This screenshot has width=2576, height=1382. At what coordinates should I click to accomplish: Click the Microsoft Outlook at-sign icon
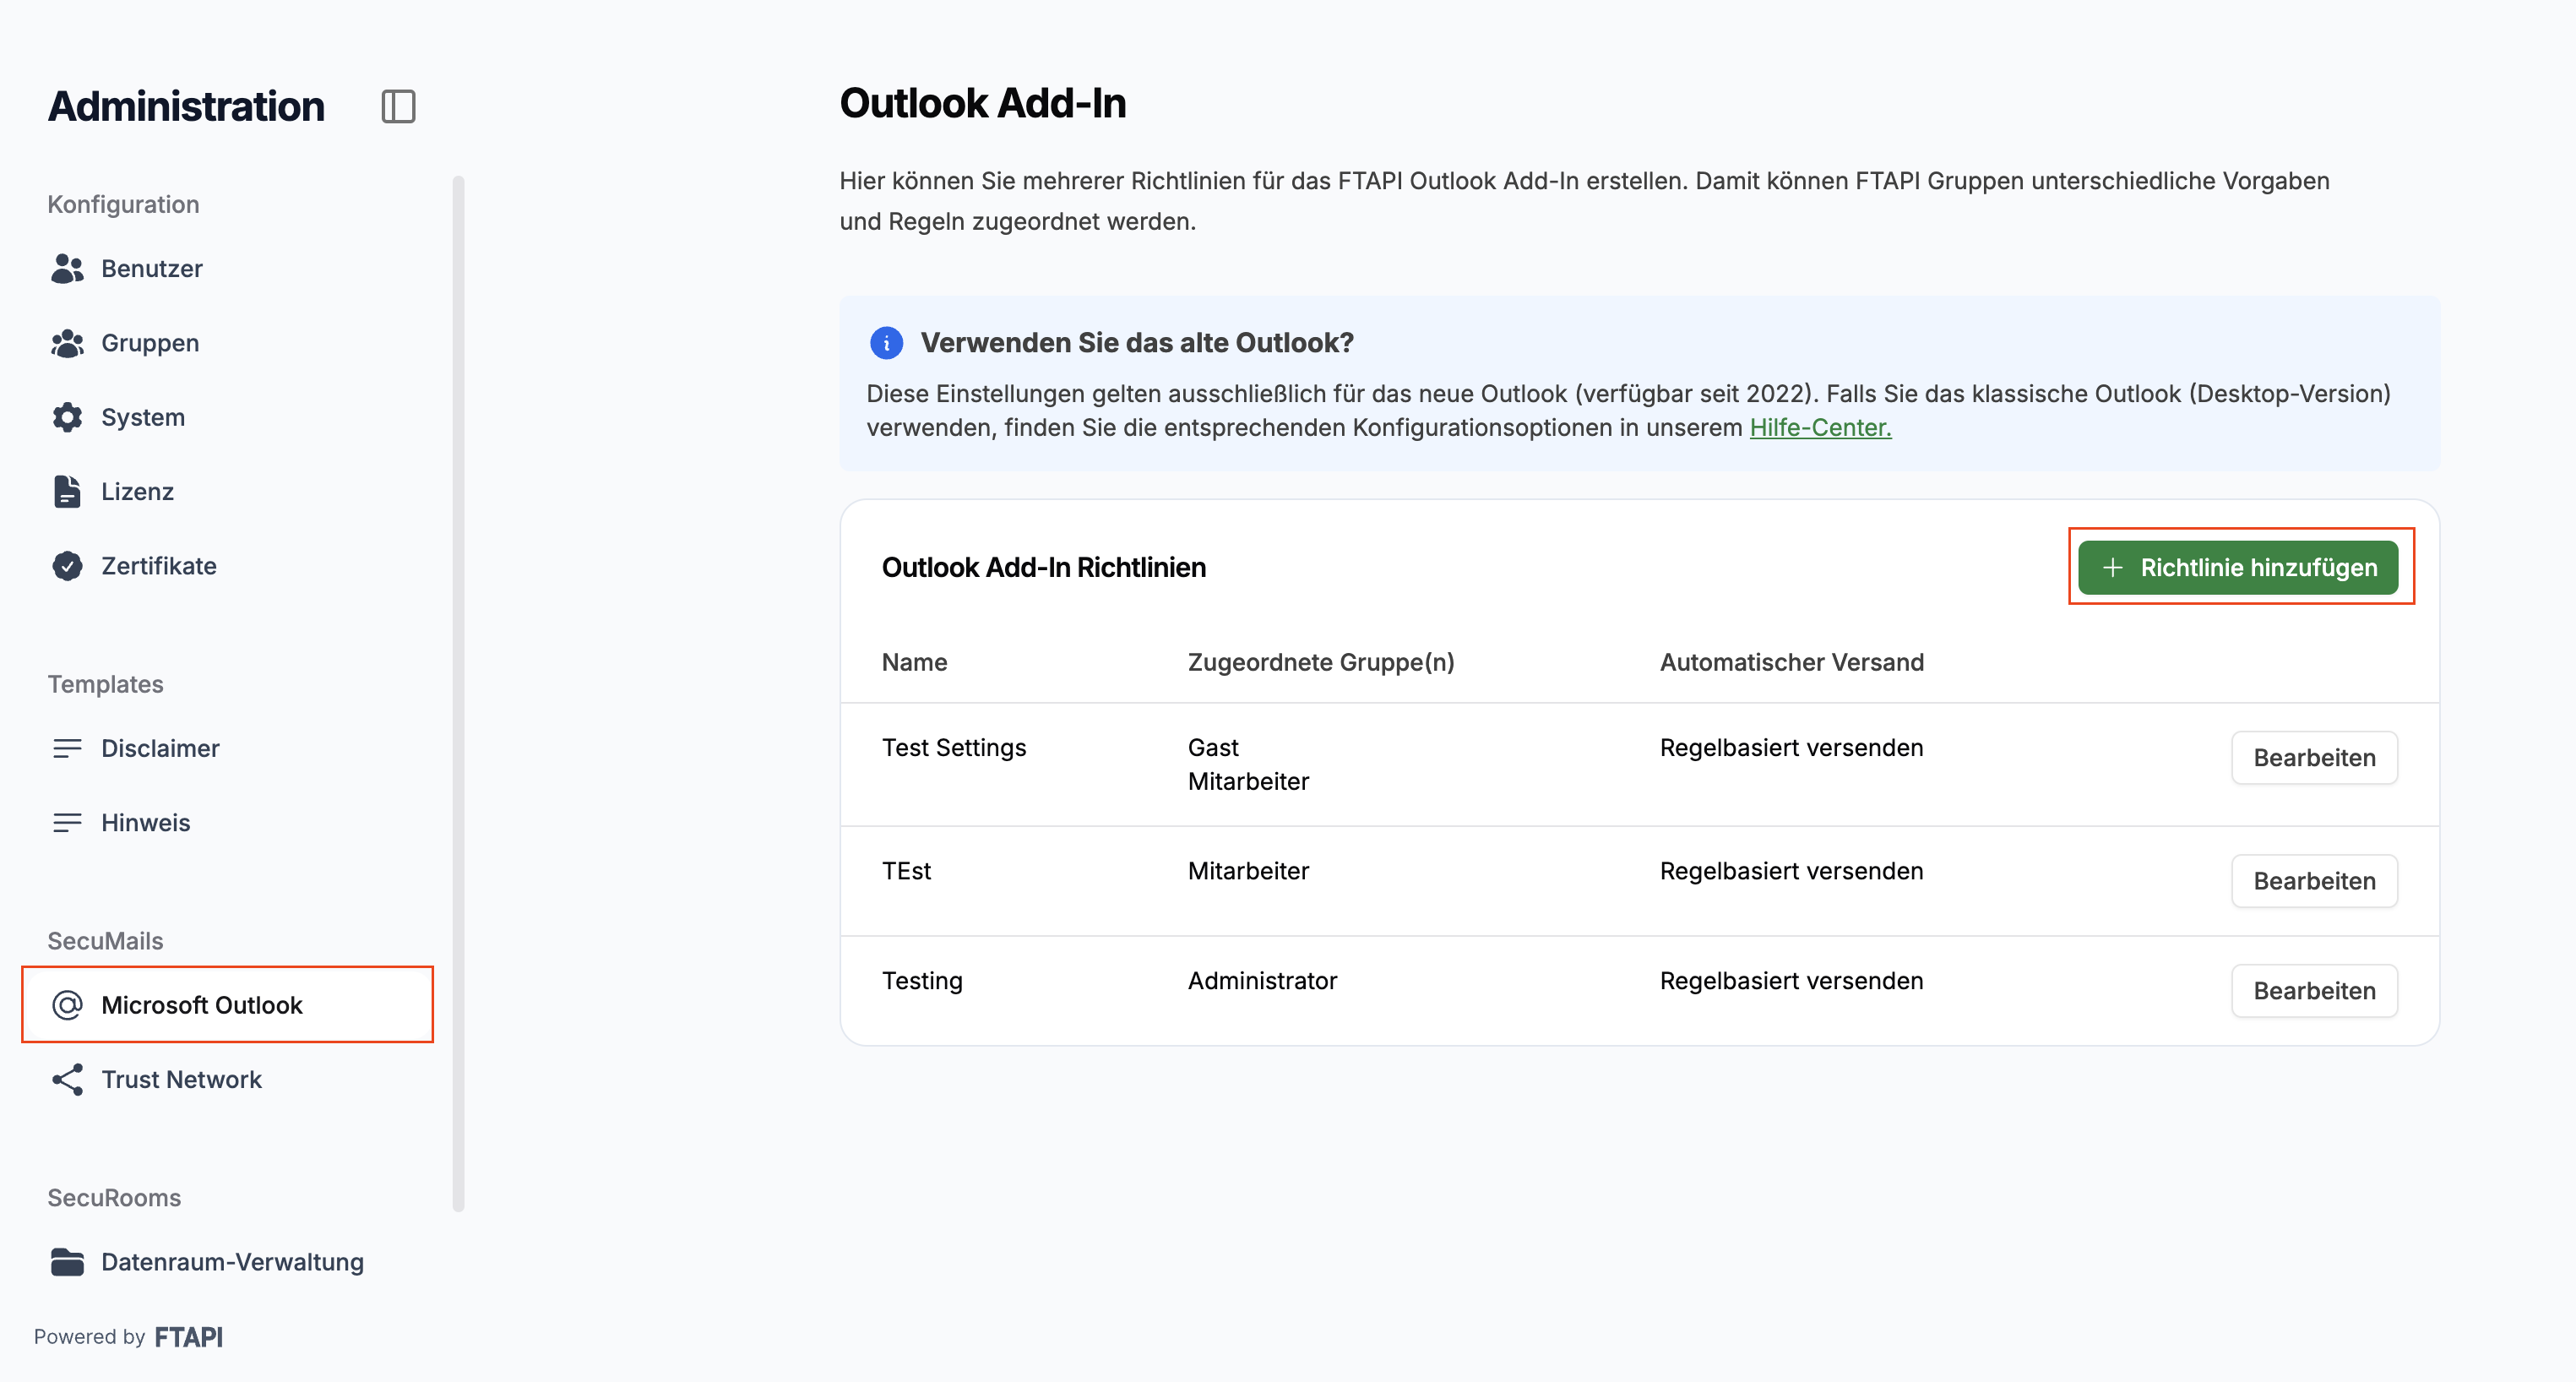pyautogui.click(x=67, y=1005)
